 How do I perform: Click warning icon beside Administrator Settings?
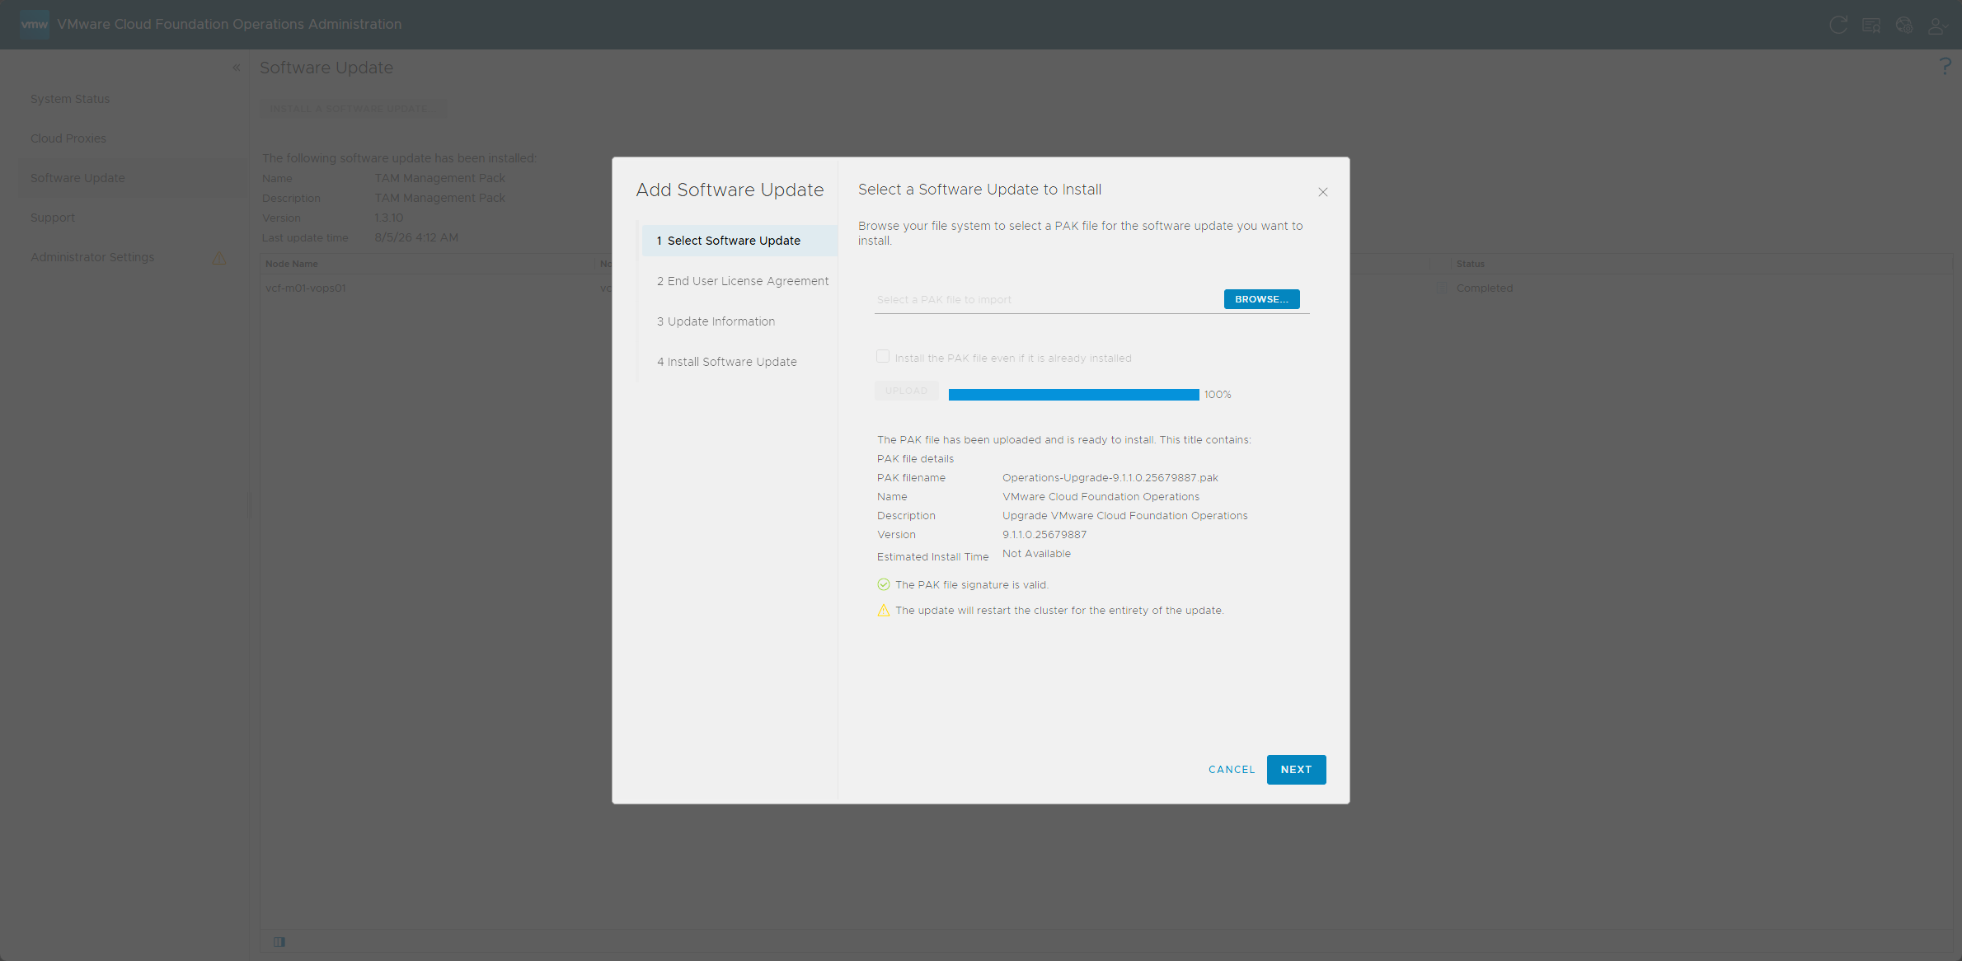pos(218,257)
